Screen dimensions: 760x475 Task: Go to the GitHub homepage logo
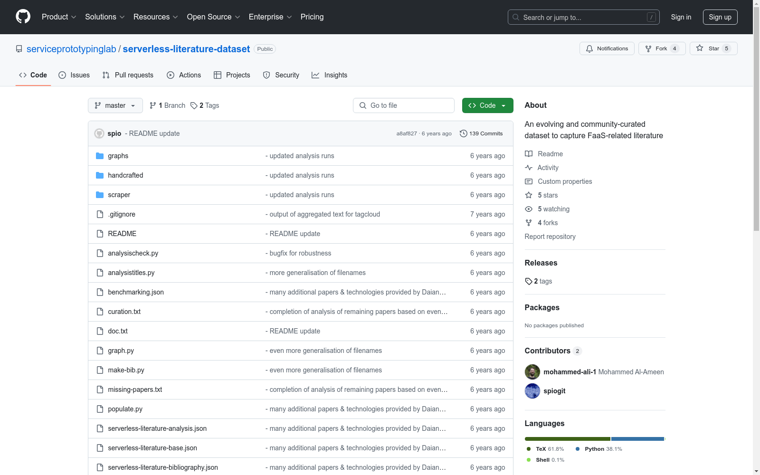tap(23, 17)
